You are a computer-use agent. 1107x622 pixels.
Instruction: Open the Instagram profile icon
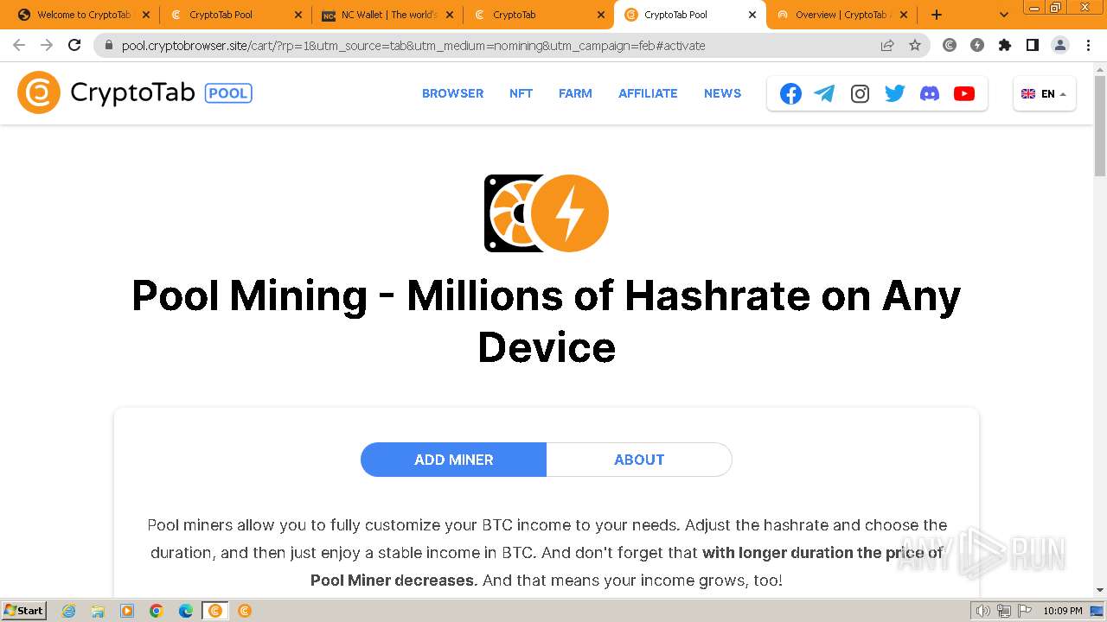point(860,93)
